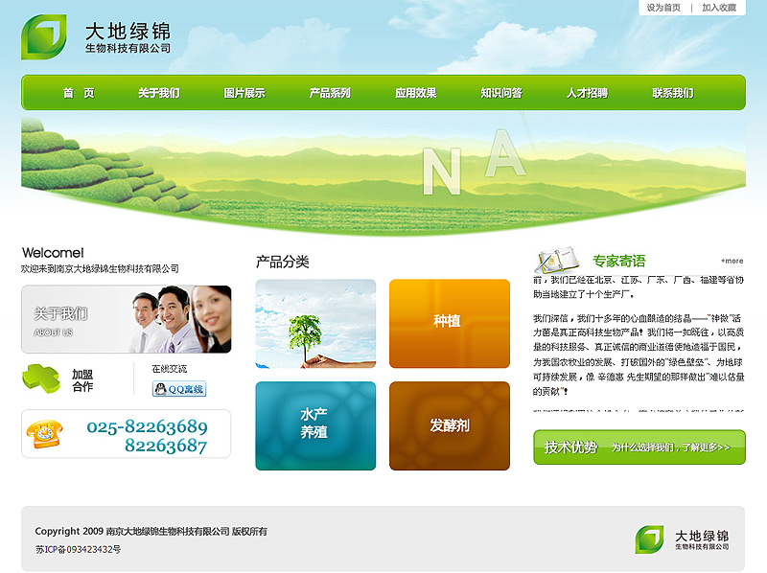Click the orange telephone icon
Screen dimensions: 767x573
[42, 435]
